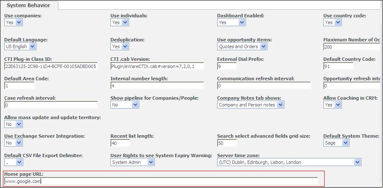Click the Internal number length field
Screen dimensions: 383x188
point(157,86)
